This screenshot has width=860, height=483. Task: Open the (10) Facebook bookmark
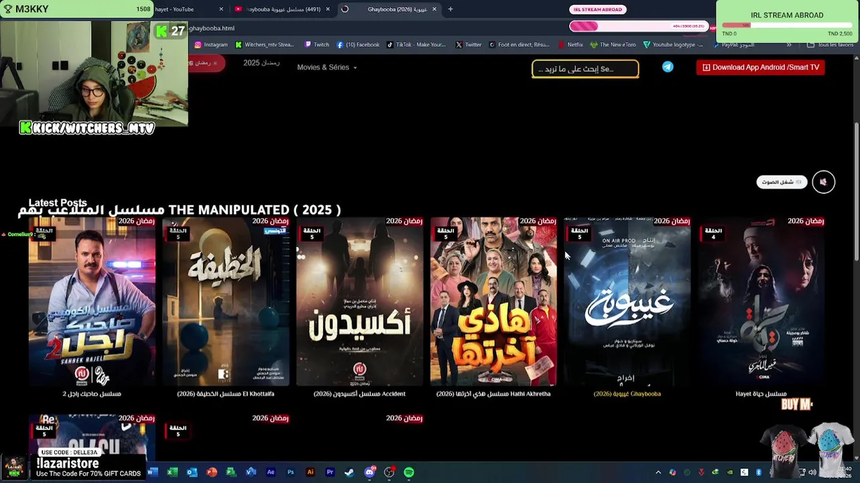tap(358, 45)
